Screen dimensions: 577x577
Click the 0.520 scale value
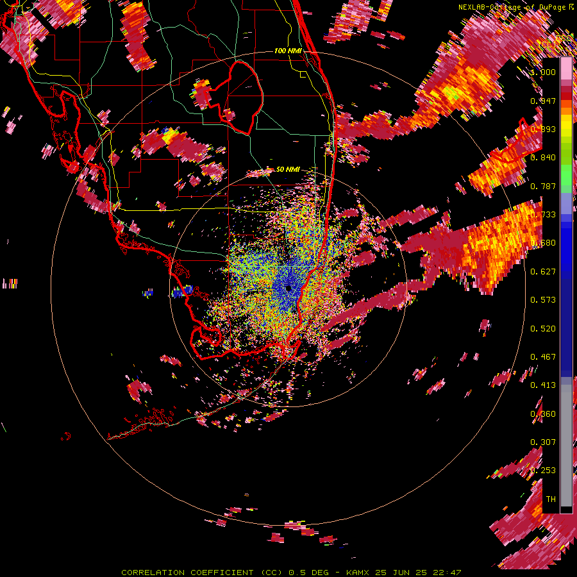pyautogui.click(x=543, y=329)
